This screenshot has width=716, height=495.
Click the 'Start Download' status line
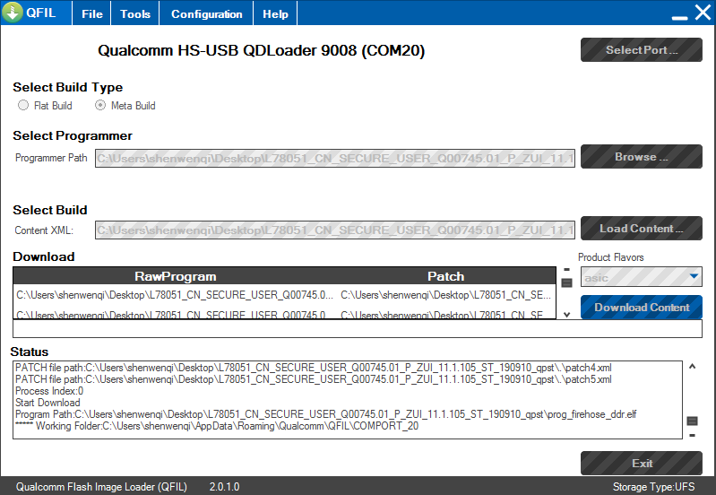(47, 403)
